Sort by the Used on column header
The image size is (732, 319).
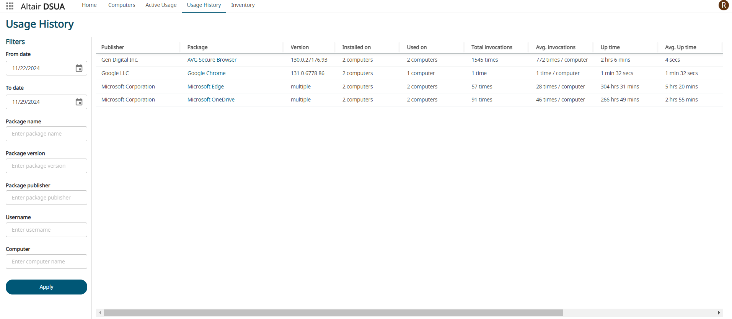[417, 47]
